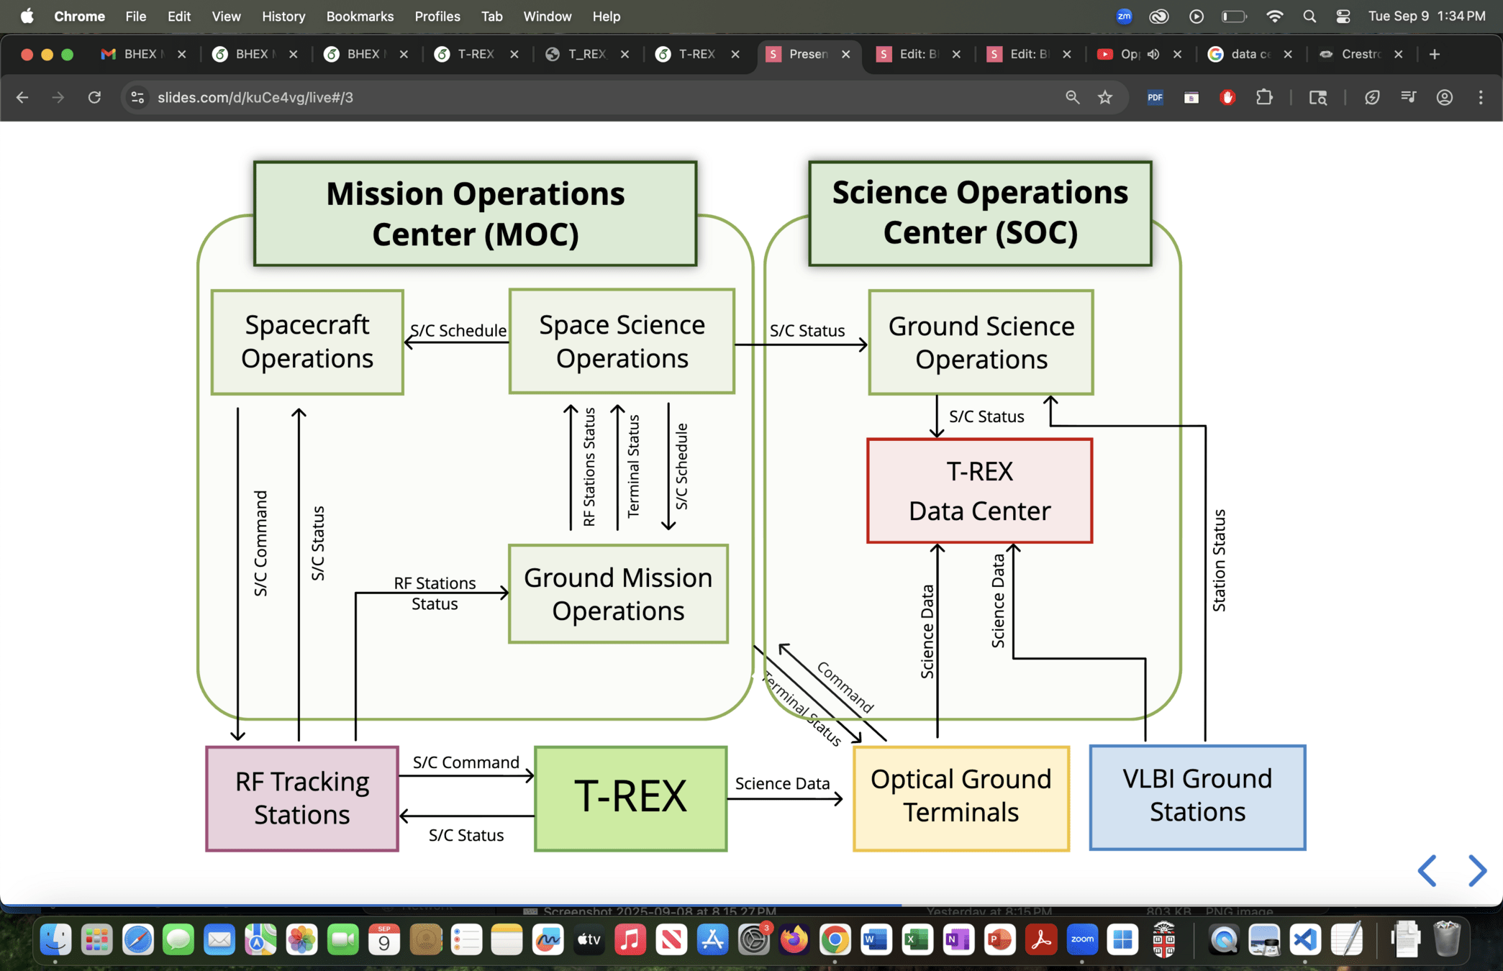Open the media controls dropdown

(x=1408, y=97)
